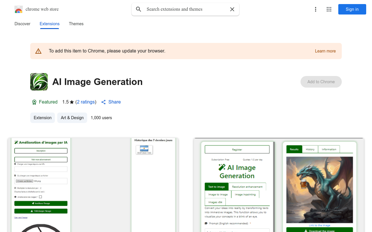This screenshot has height=232, width=372.
Task: Click the Chrome Web Store logo
Action: (x=19, y=9)
